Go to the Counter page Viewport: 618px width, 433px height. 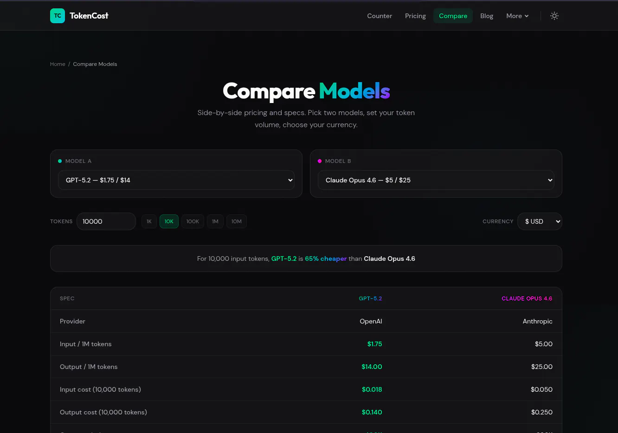[x=380, y=16]
